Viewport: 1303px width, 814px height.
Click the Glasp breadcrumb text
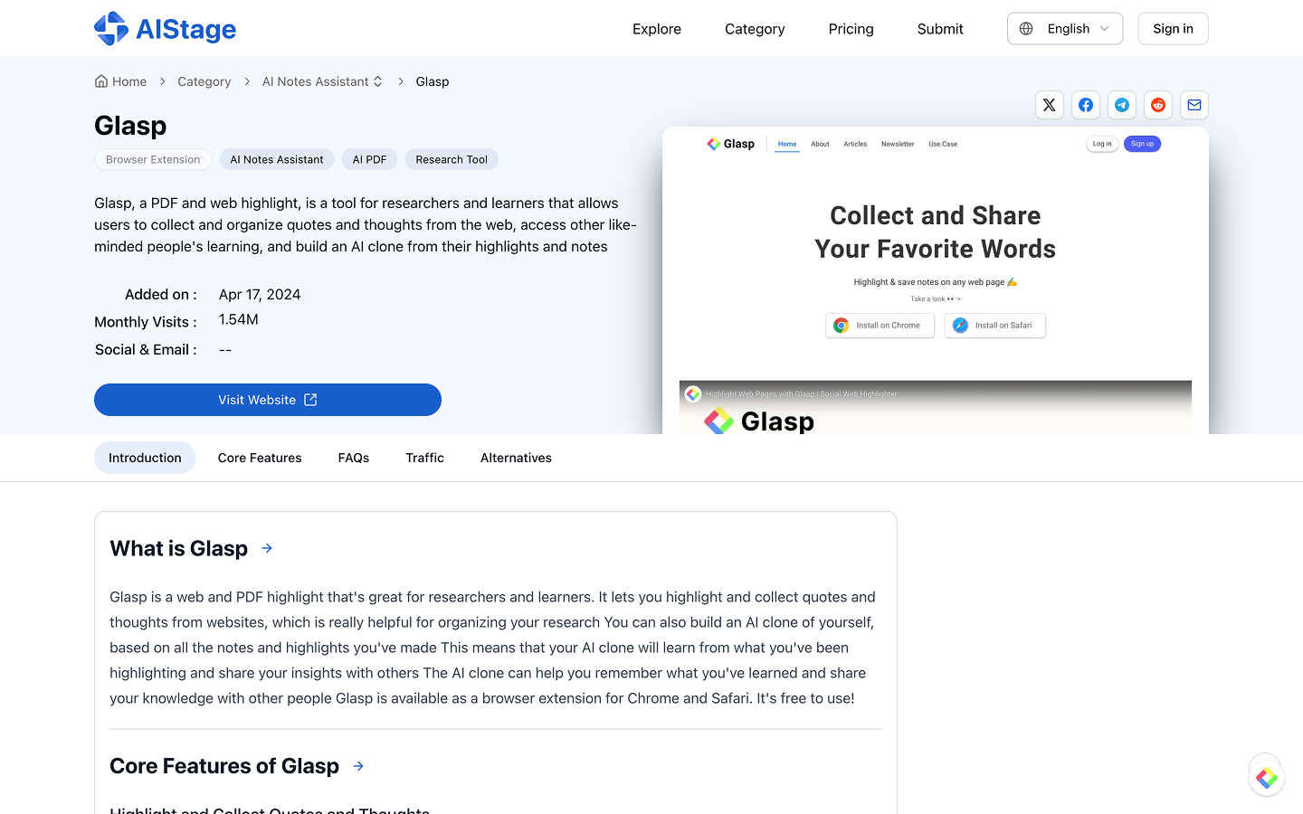click(x=433, y=81)
